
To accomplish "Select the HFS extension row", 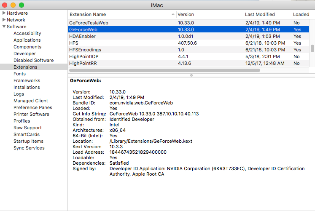I will coord(188,43).
